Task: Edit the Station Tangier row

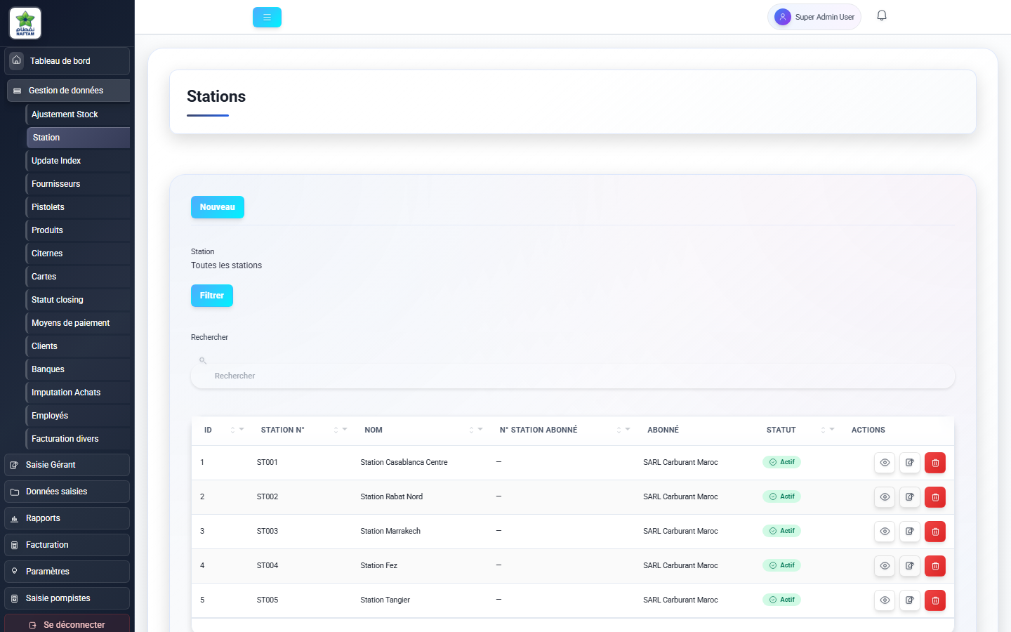Action: coord(910,600)
